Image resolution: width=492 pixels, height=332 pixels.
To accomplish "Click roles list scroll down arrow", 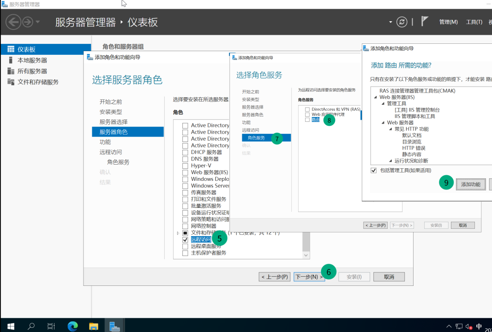I will 306,255.
